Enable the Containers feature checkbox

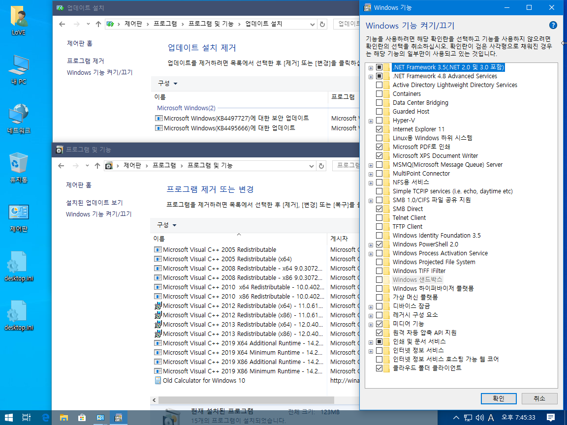[379, 93]
